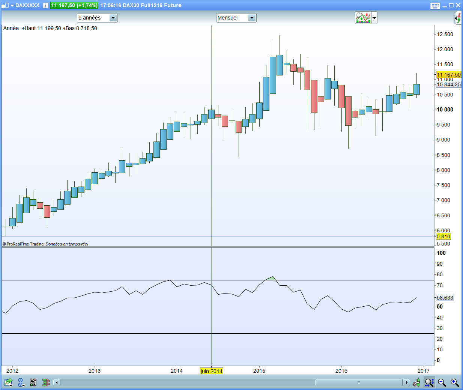The image size is (463, 390).
Task: Click the zoom in magnifier
Action: 455,382
